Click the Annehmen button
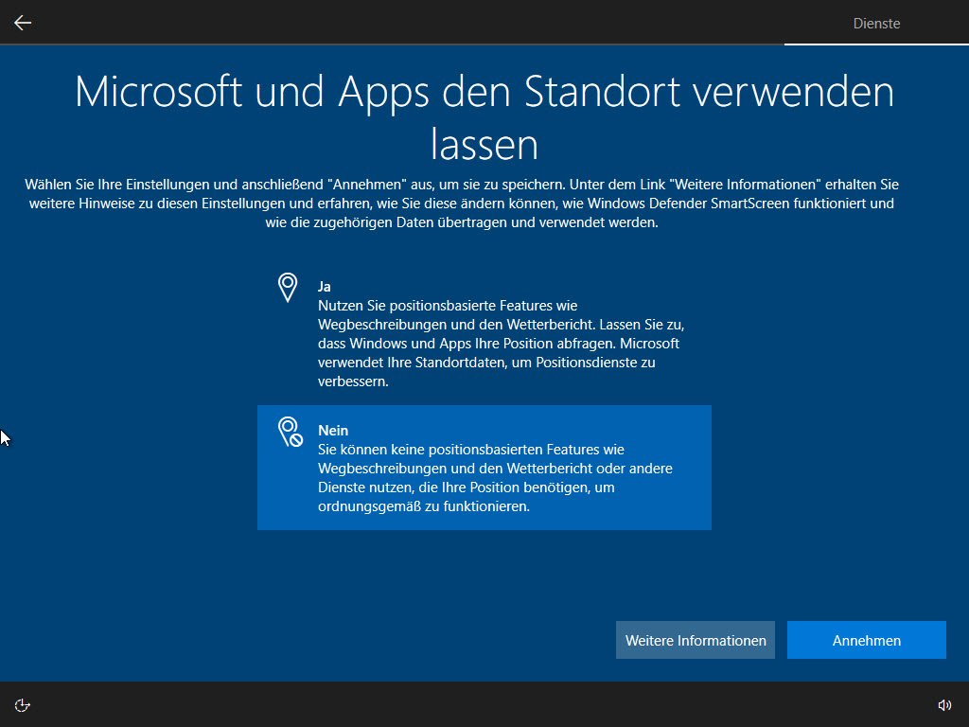 coord(867,640)
